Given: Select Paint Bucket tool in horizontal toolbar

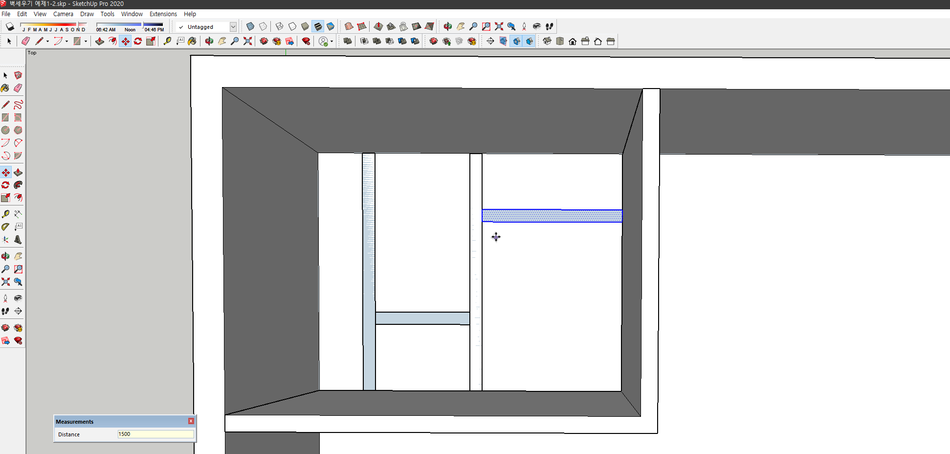Looking at the screenshot, I should click(x=193, y=41).
